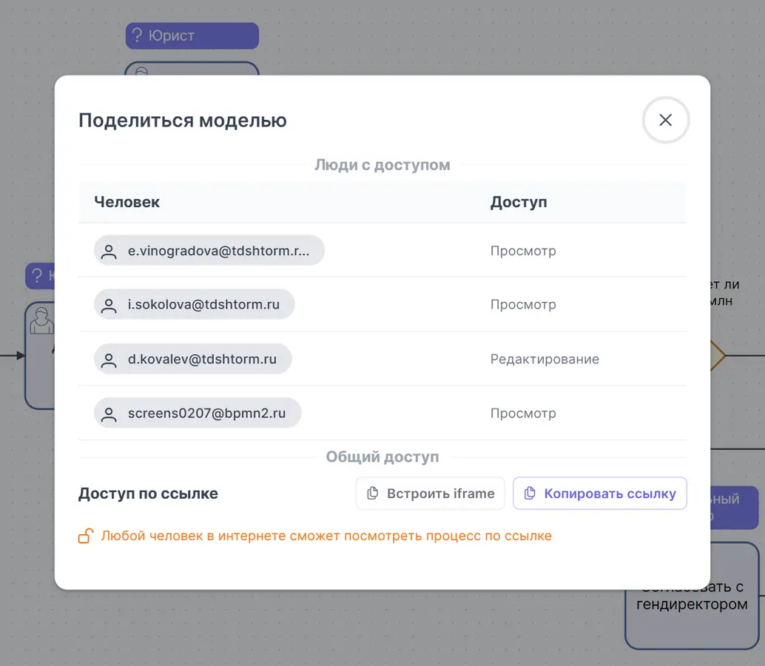Click the person icon beside e.vinogradova
The width and height of the screenshot is (765, 666).
click(x=109, y=252)
